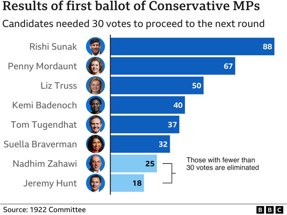Viewport: 287px width, 215px height.
Task: Click the dark blue 88 votes bar
Action: point(193,46)
